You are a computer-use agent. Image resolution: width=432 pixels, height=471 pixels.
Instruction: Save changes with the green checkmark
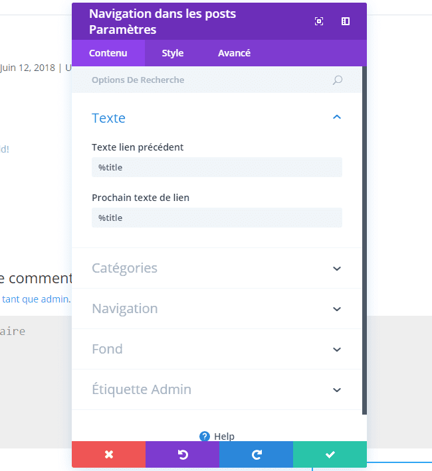(330, 454)
